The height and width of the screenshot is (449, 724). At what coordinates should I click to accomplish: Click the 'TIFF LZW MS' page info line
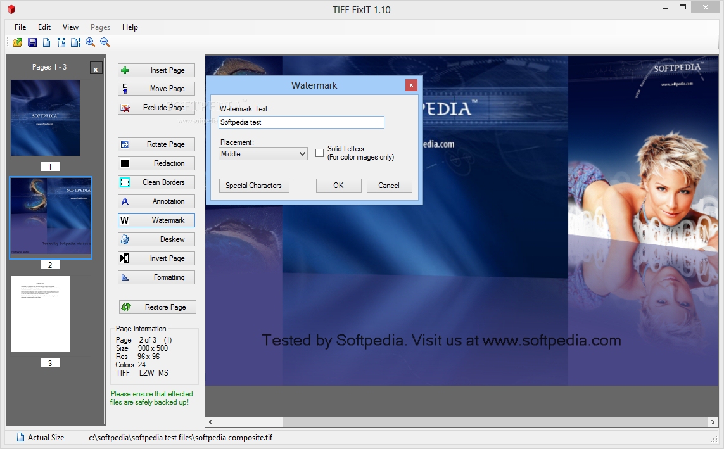click(143, 373)
